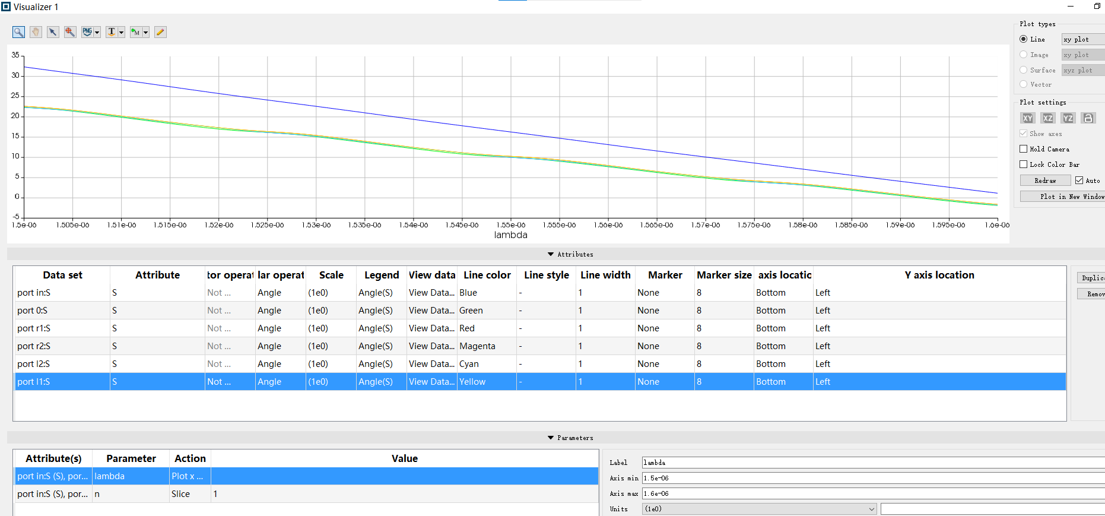Select the port r2:S data set row
This screenshot has height=516, width=1105.
coord(540,346)
